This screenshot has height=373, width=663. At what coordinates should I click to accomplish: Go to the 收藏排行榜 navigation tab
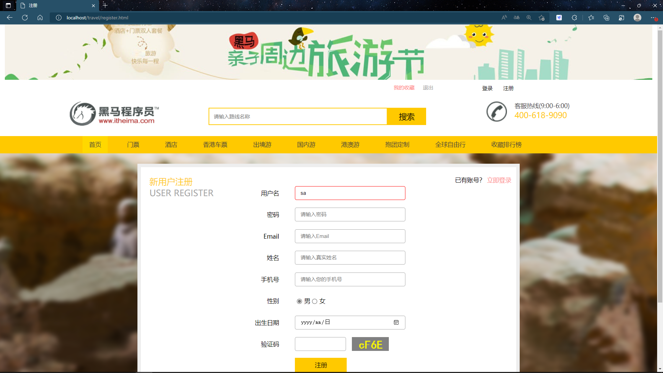pyautogui.click(x=506, y=145)
